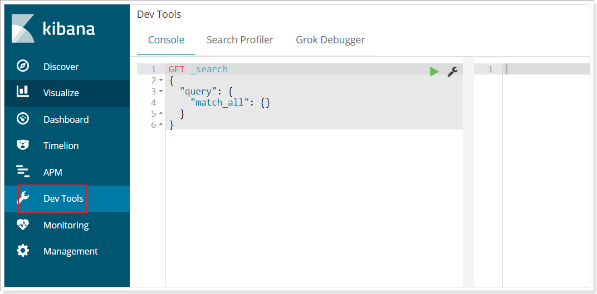Viewport: 597px width, 294px height.
Task: Collapse the fold arrow on line 2
Action: click(x=161, y=81)
